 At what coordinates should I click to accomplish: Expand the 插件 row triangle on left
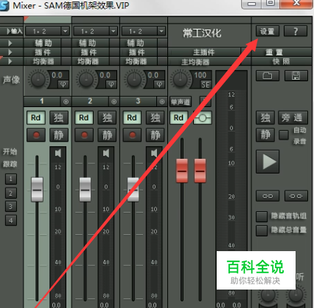tap(10, 52)
